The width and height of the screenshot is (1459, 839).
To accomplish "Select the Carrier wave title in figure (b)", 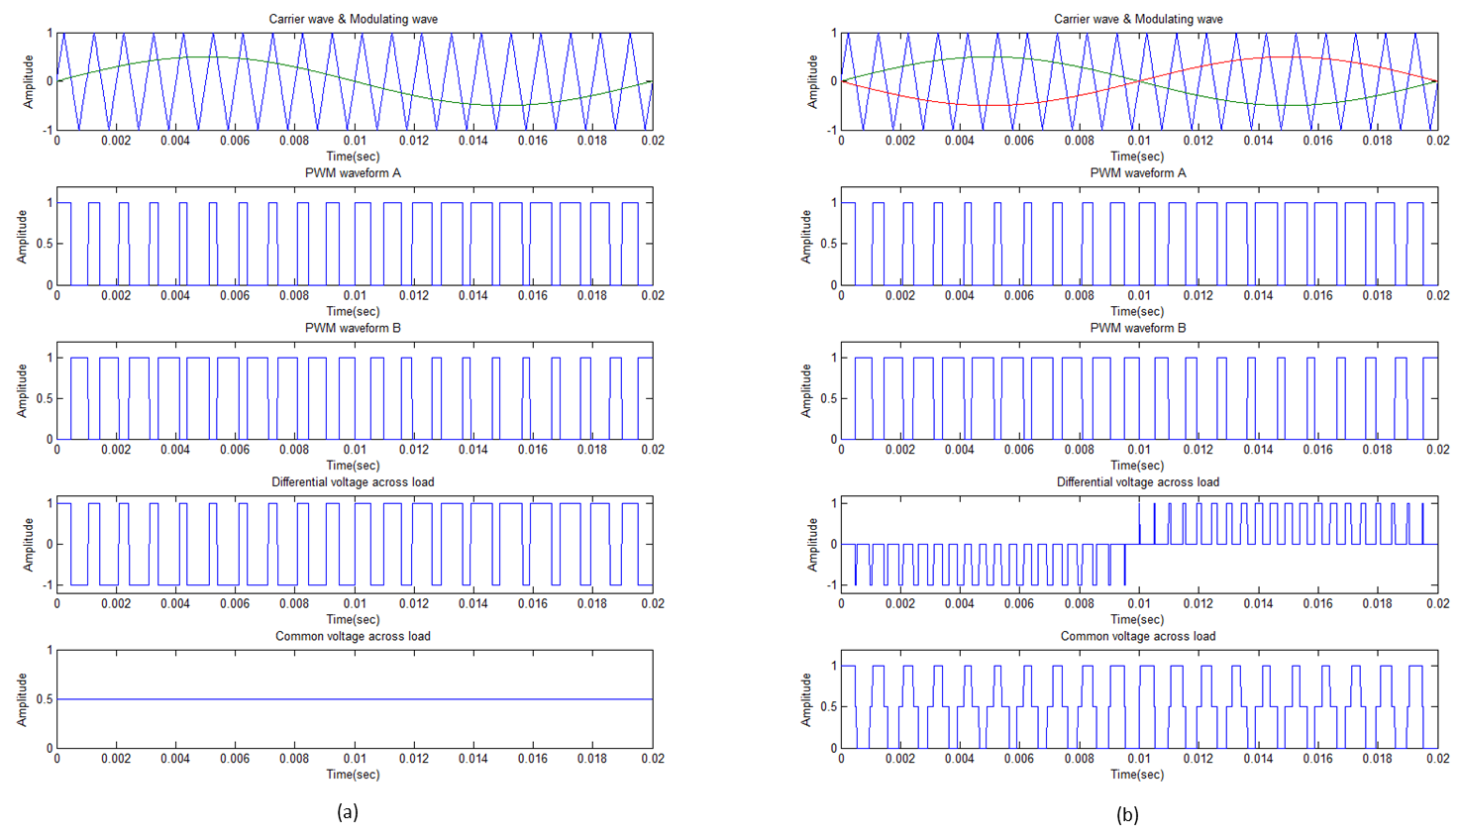I will (1137, 19).
